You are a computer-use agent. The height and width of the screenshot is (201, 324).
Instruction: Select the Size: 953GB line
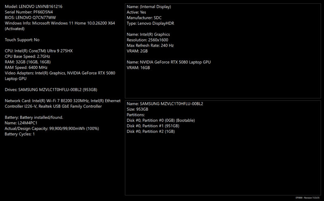coord(137,109)
